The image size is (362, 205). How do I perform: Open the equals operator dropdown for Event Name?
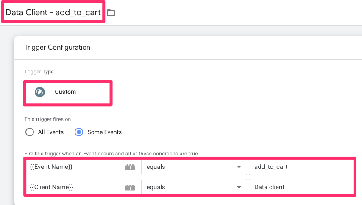(193, 167)
